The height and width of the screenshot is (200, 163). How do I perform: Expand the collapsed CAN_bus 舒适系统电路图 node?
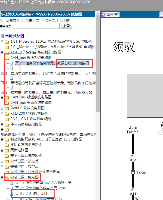(x=2, y=97)
